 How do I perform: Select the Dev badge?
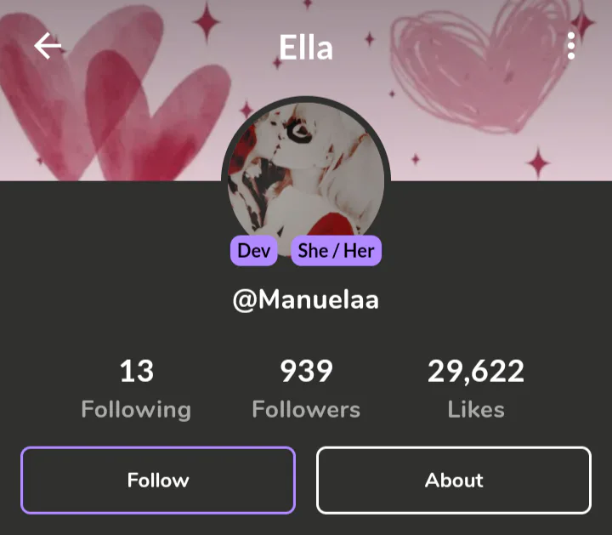(253, 251)
